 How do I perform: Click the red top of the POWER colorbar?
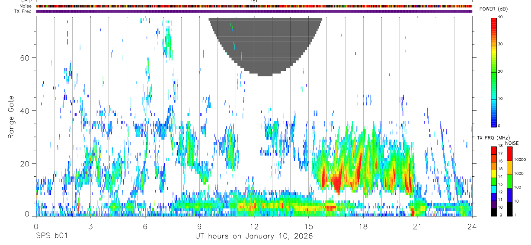(493, 24)
